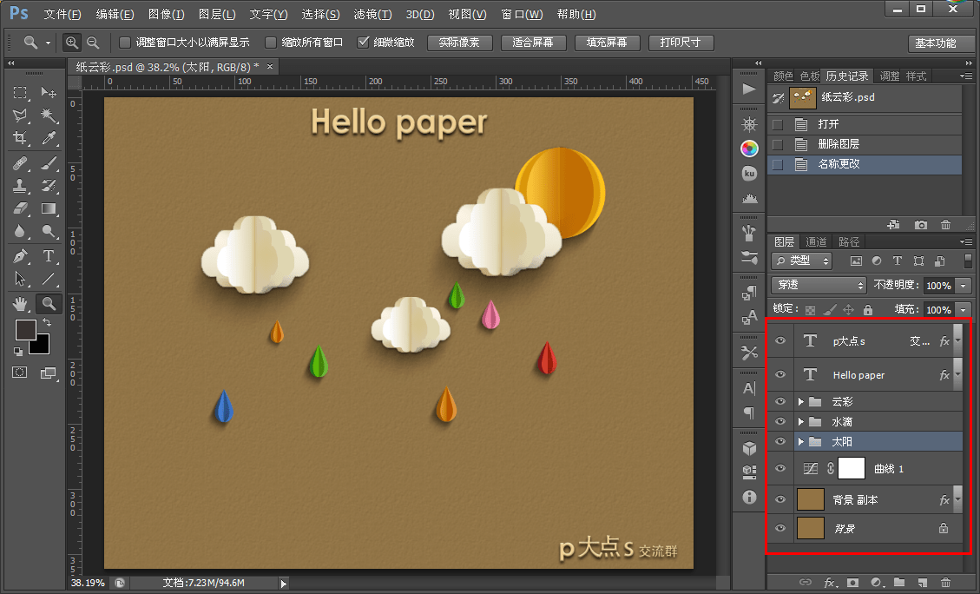
Task: Hide the 曲线 1 adjustment layer
Action: [x=780, y=468]
